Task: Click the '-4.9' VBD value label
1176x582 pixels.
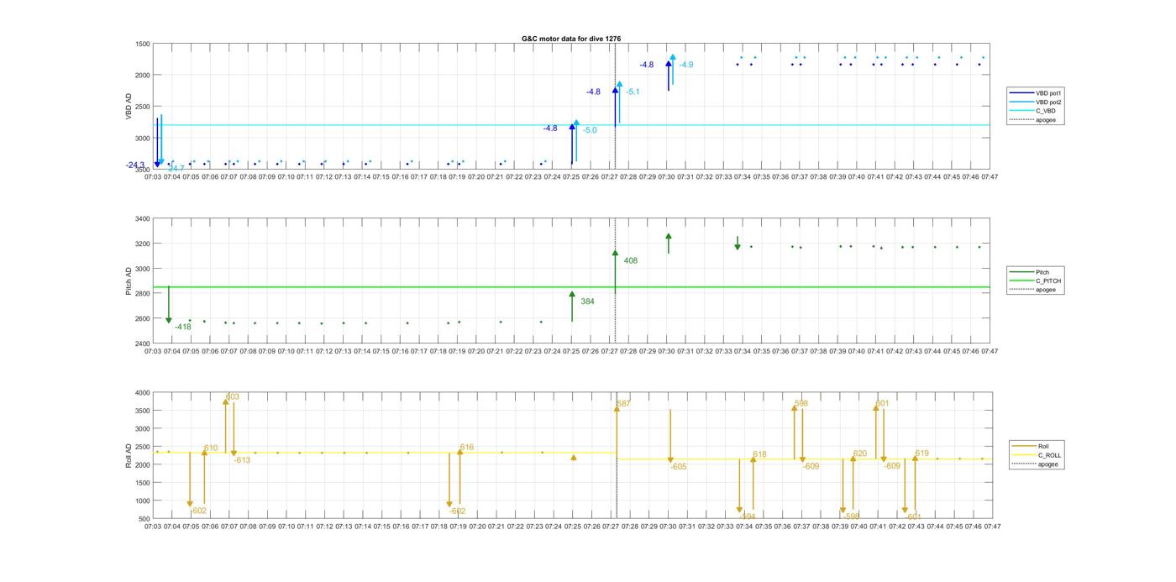Action: click(685, 65)
